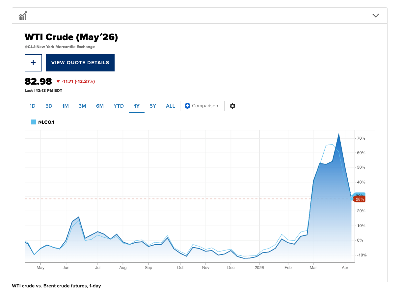Select the 1D time range
The width and height of the screenshot is (403, 293).
pyautogui.click(x=32, y=106)
